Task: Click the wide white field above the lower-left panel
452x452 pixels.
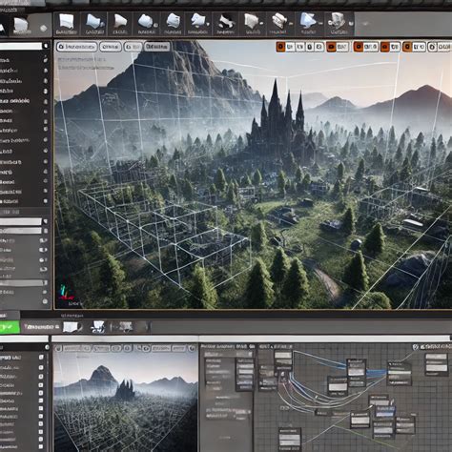Action: click(x=24, y=339)
